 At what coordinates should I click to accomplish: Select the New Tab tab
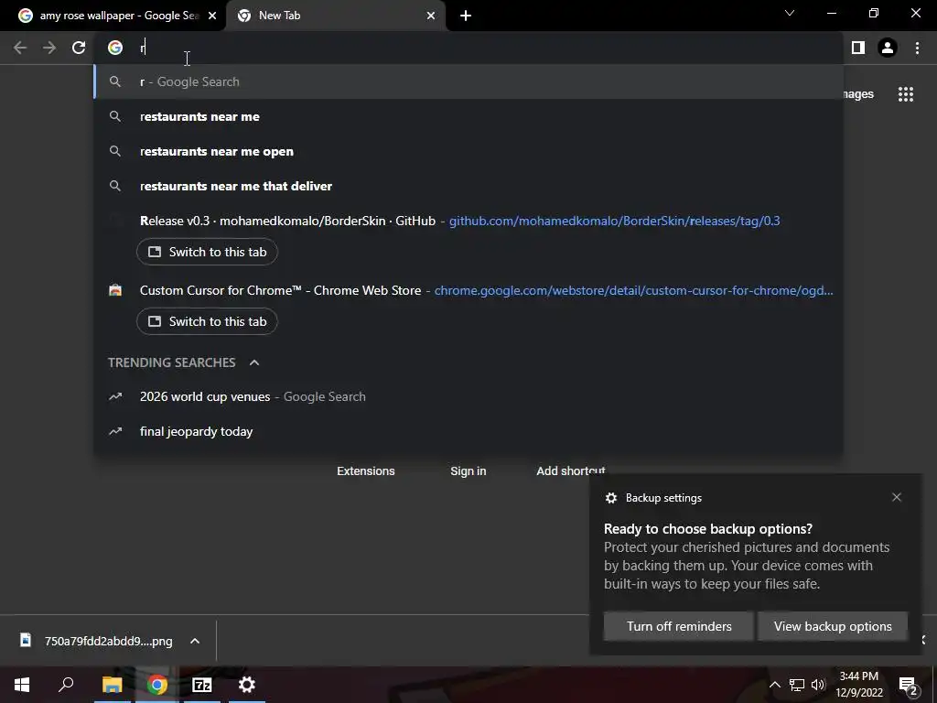[x=335, y=16]
